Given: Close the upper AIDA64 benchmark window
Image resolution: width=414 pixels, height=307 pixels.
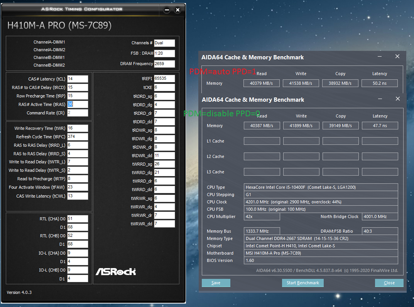Looking at the screenshot, I should [x=397, y=56].
